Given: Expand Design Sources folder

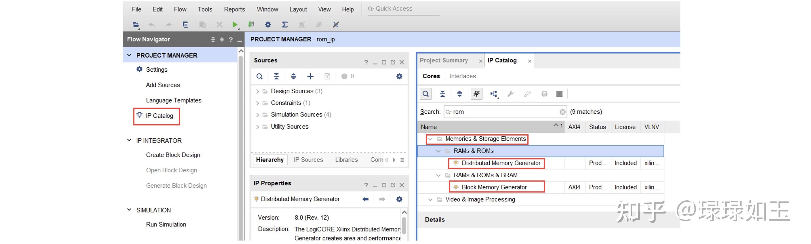Looking at the screenshot, I should pos(257,91).
